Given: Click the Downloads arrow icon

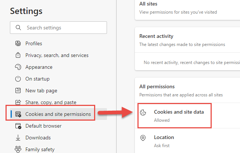Looking at the screenshot, I should pos(18,138).
